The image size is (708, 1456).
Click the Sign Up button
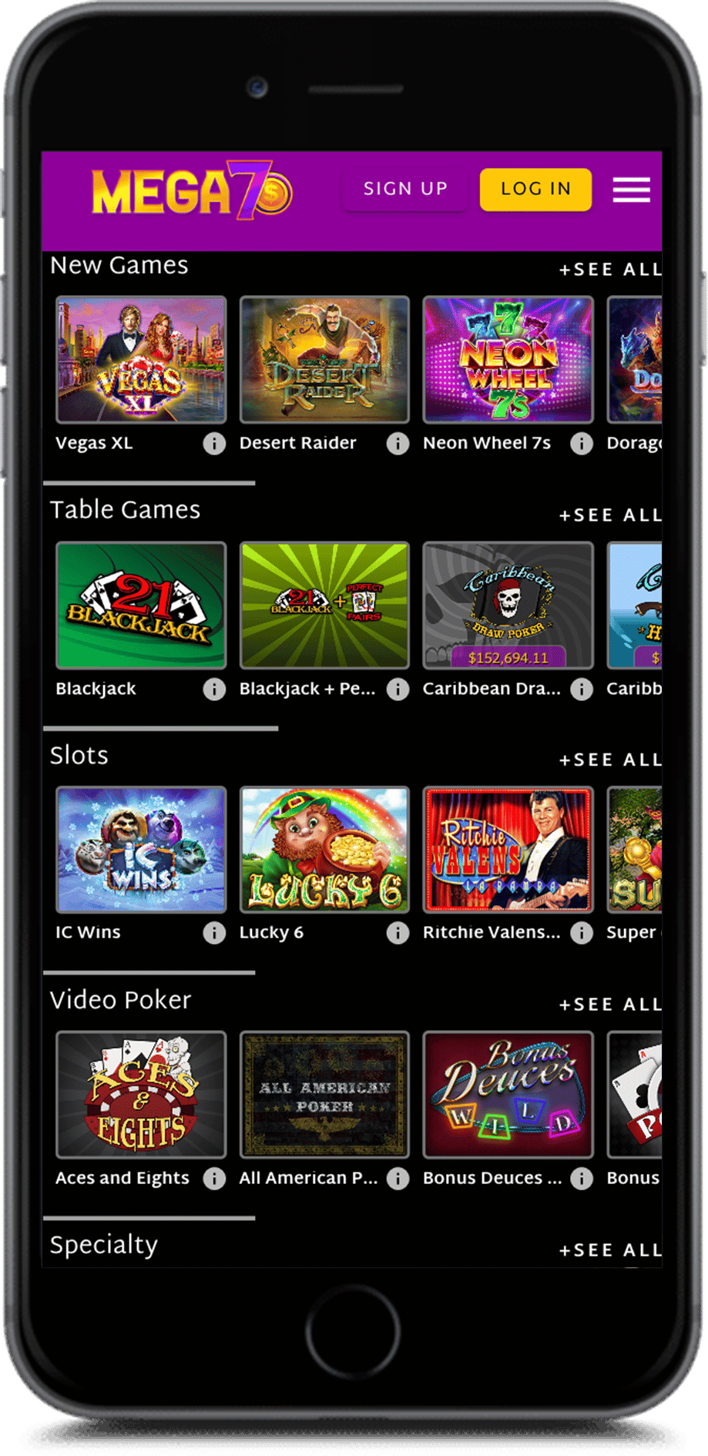tap(405, 189)
